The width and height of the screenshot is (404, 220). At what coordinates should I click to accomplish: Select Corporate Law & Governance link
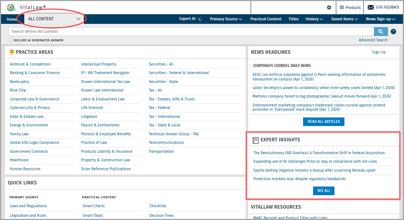point(35,99)
